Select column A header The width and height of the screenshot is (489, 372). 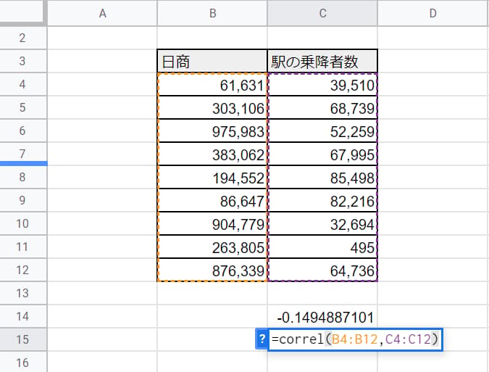point(103,13)
